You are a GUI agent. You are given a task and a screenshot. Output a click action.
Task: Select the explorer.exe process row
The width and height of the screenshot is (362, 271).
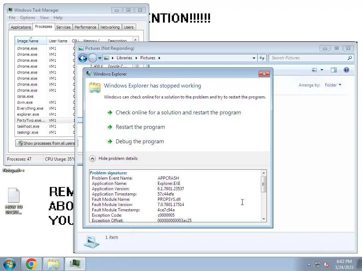[x=45, y=114]
